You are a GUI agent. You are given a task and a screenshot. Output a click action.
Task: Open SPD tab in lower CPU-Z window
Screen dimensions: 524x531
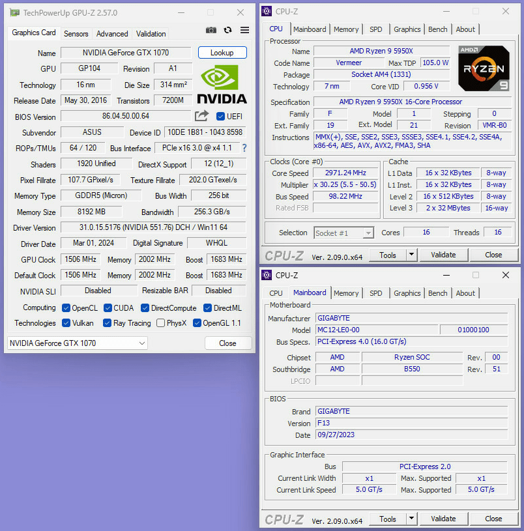pyautogui.click(x=375, y=293)
